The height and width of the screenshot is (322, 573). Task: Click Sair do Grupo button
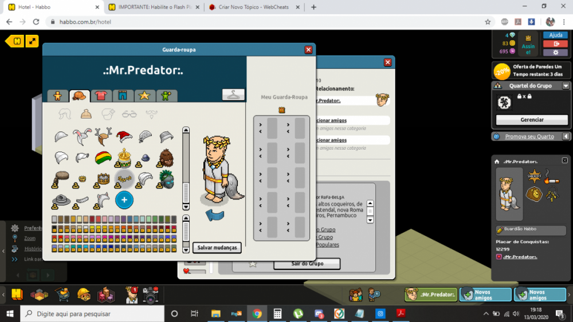pyautogui.click(x=307, y=263)
